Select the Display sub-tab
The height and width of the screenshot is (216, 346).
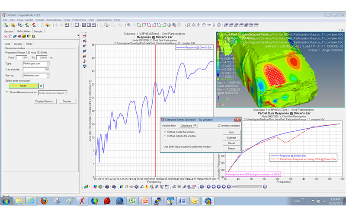pyautogui.click(x=18, y=44)
